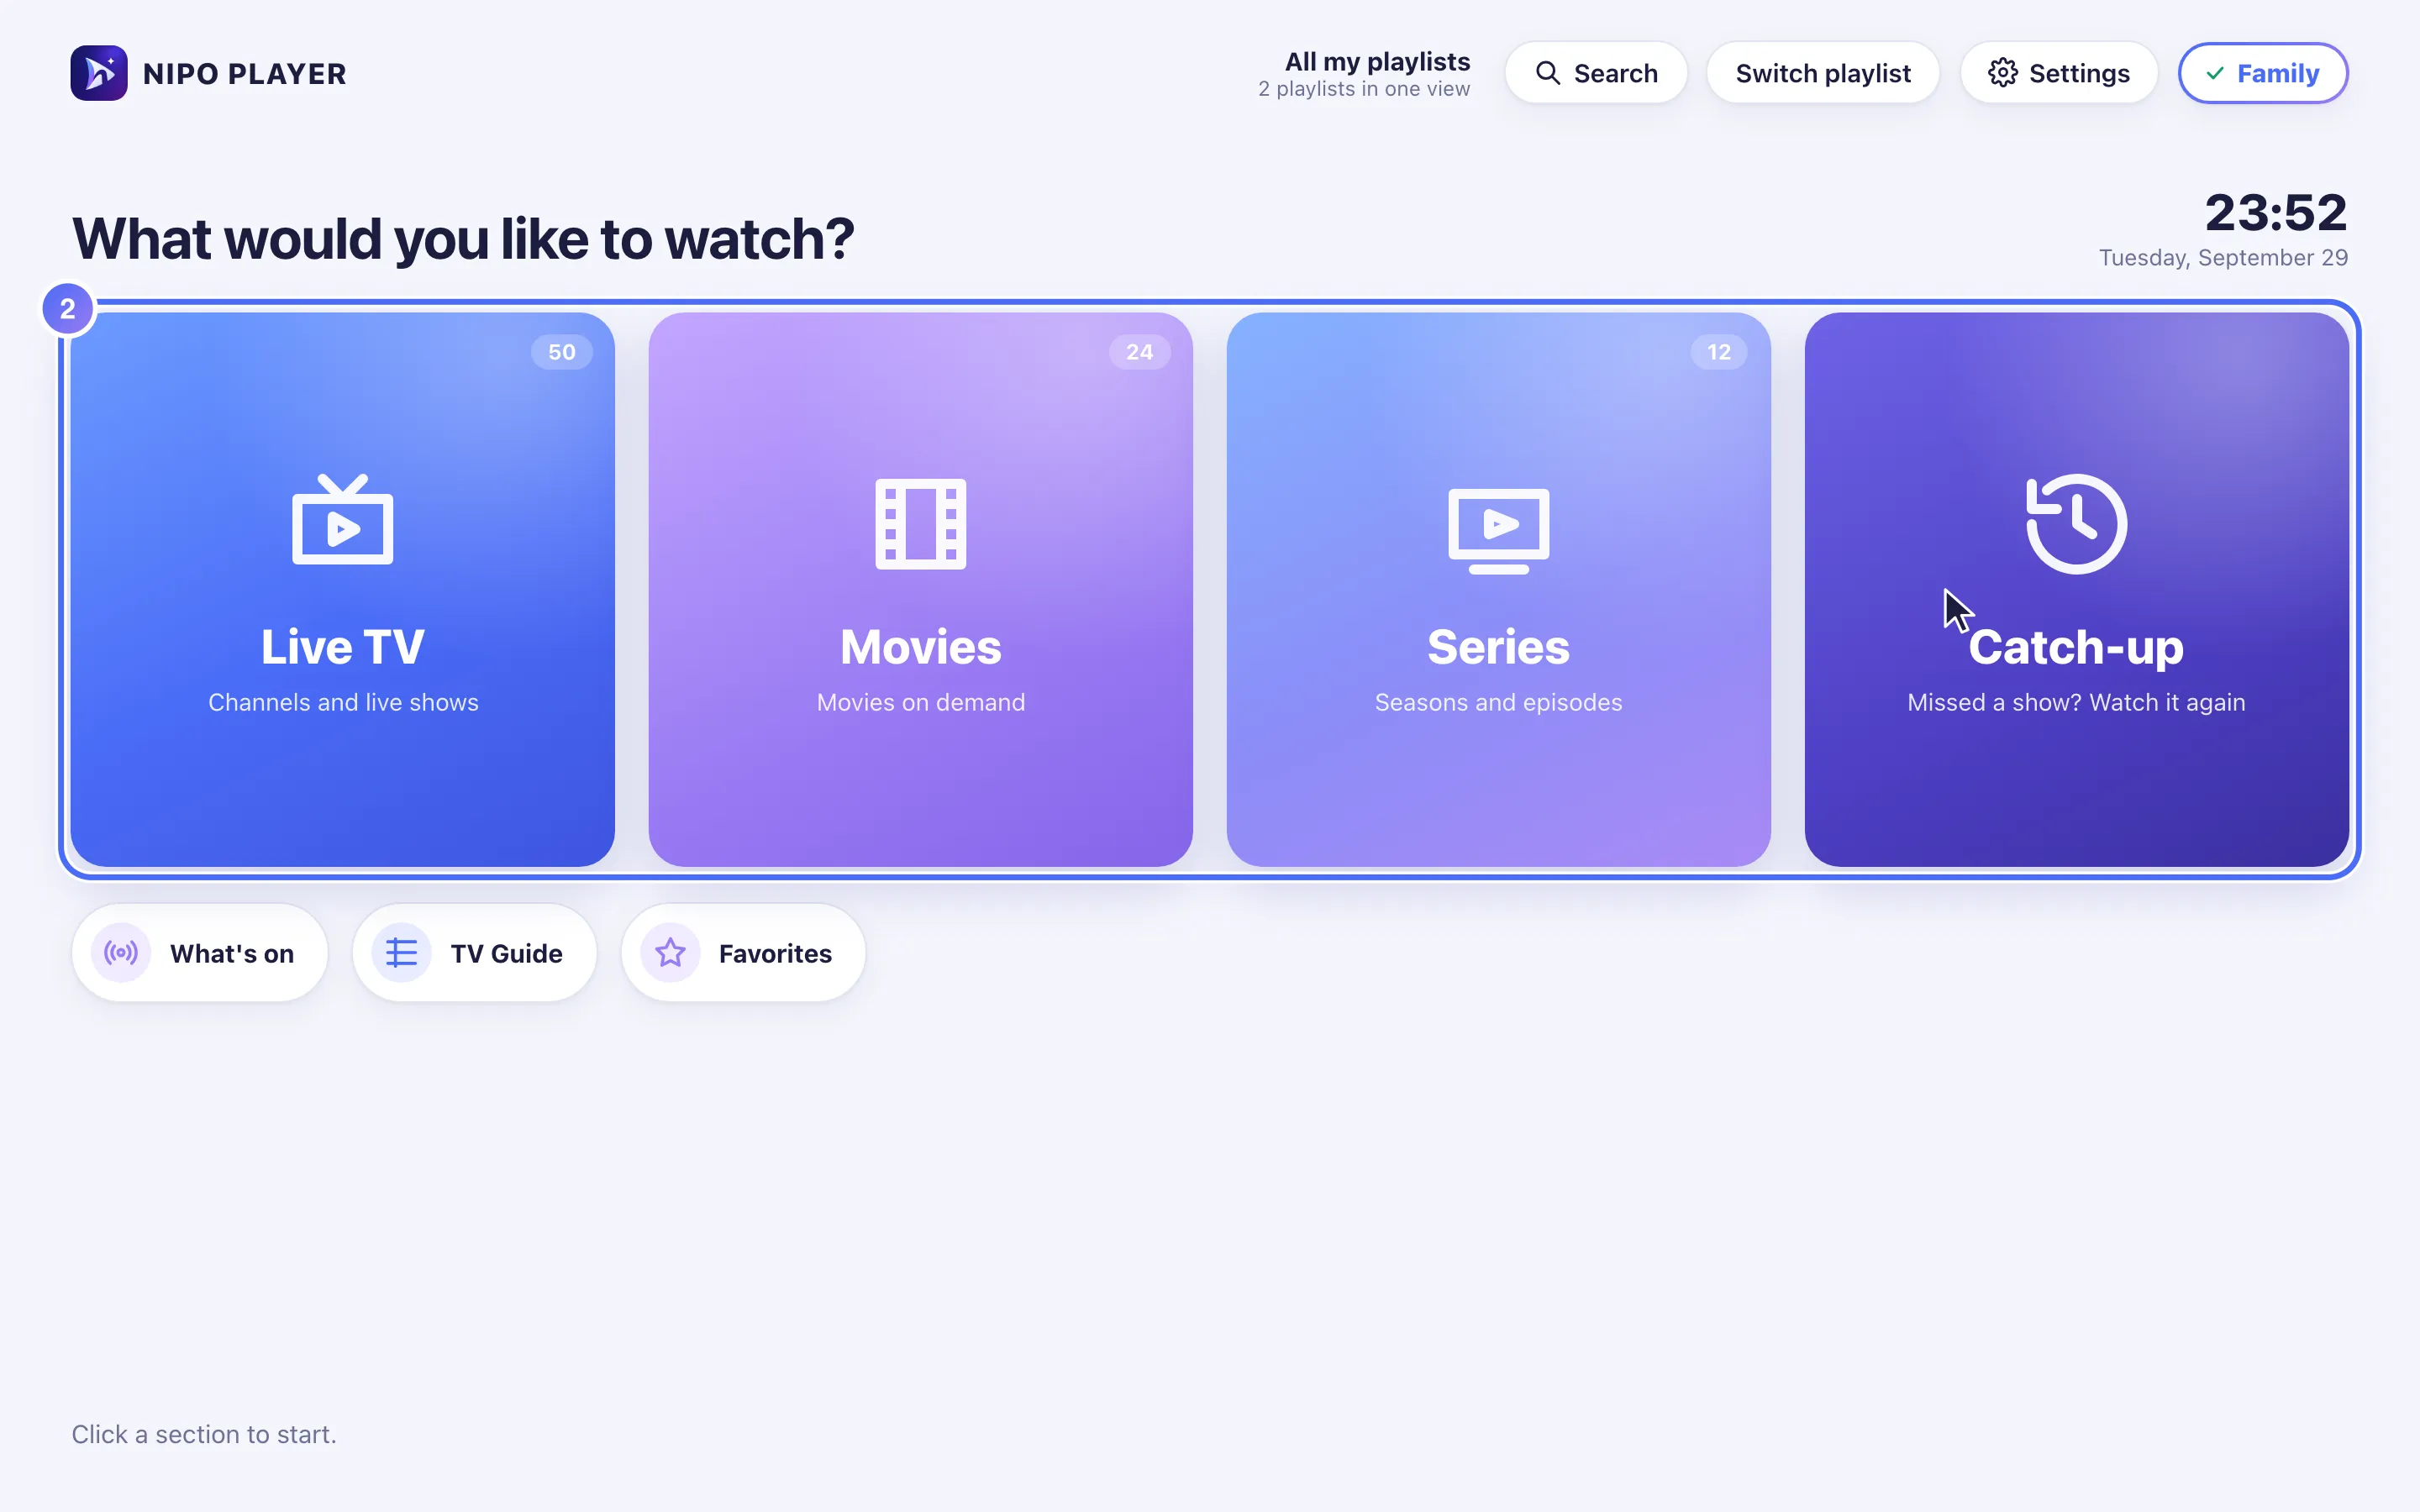
Task: Click the gear icon in Settings
Action: [2003, 73]
